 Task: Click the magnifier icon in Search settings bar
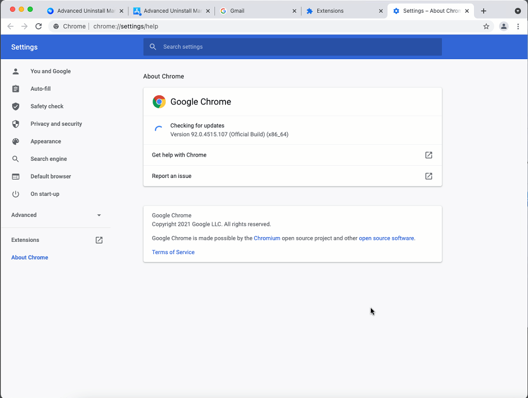coord(152,47)
